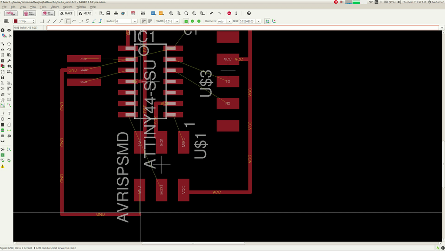Choose the straight diagonal wire bend style
445x251 pixels.
[54, 21]
